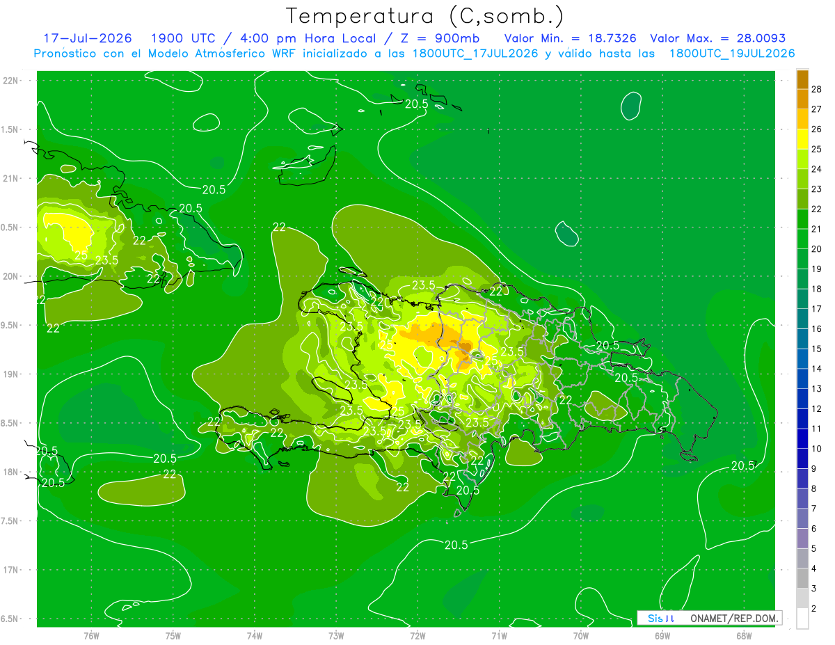Click the "18N" latitude axis label
The height and width of the screenshot is (645, 835).
tap(11, 472)
